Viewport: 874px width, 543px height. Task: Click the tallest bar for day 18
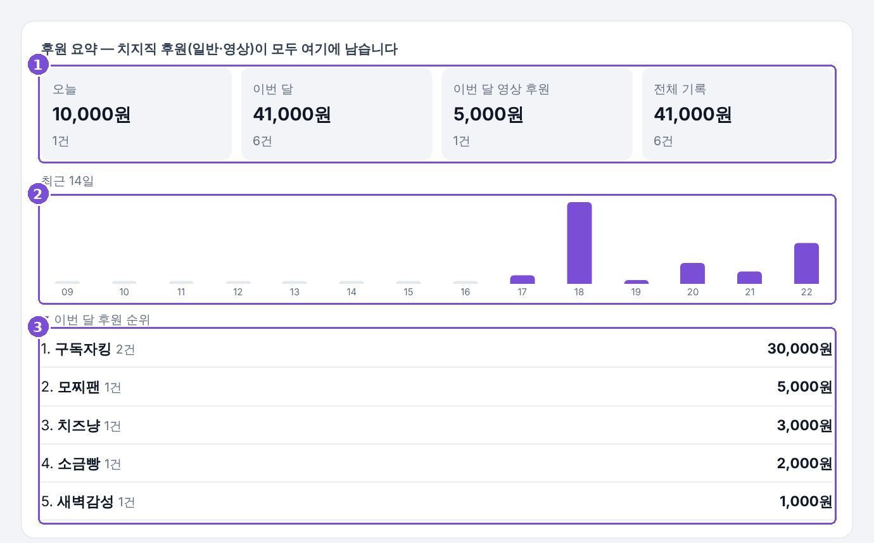[x=579, y=243]
